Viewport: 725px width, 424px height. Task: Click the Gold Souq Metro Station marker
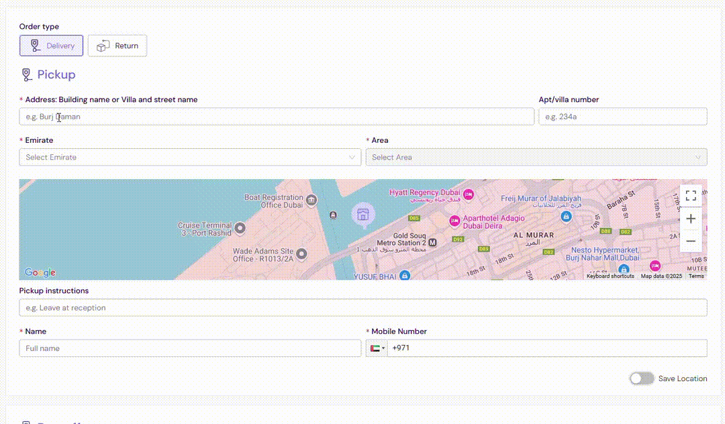click(432, 242)
